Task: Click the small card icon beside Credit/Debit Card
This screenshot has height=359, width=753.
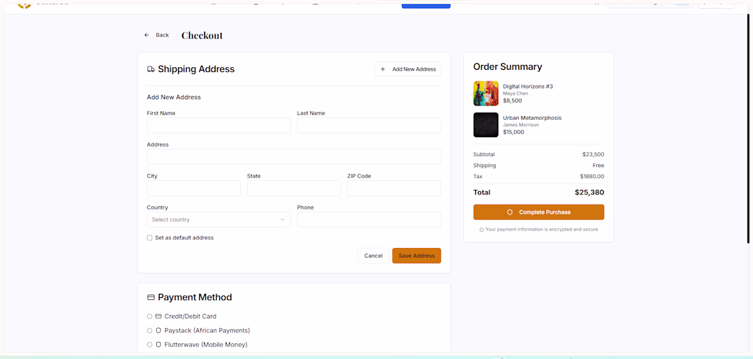Action: 159,317
